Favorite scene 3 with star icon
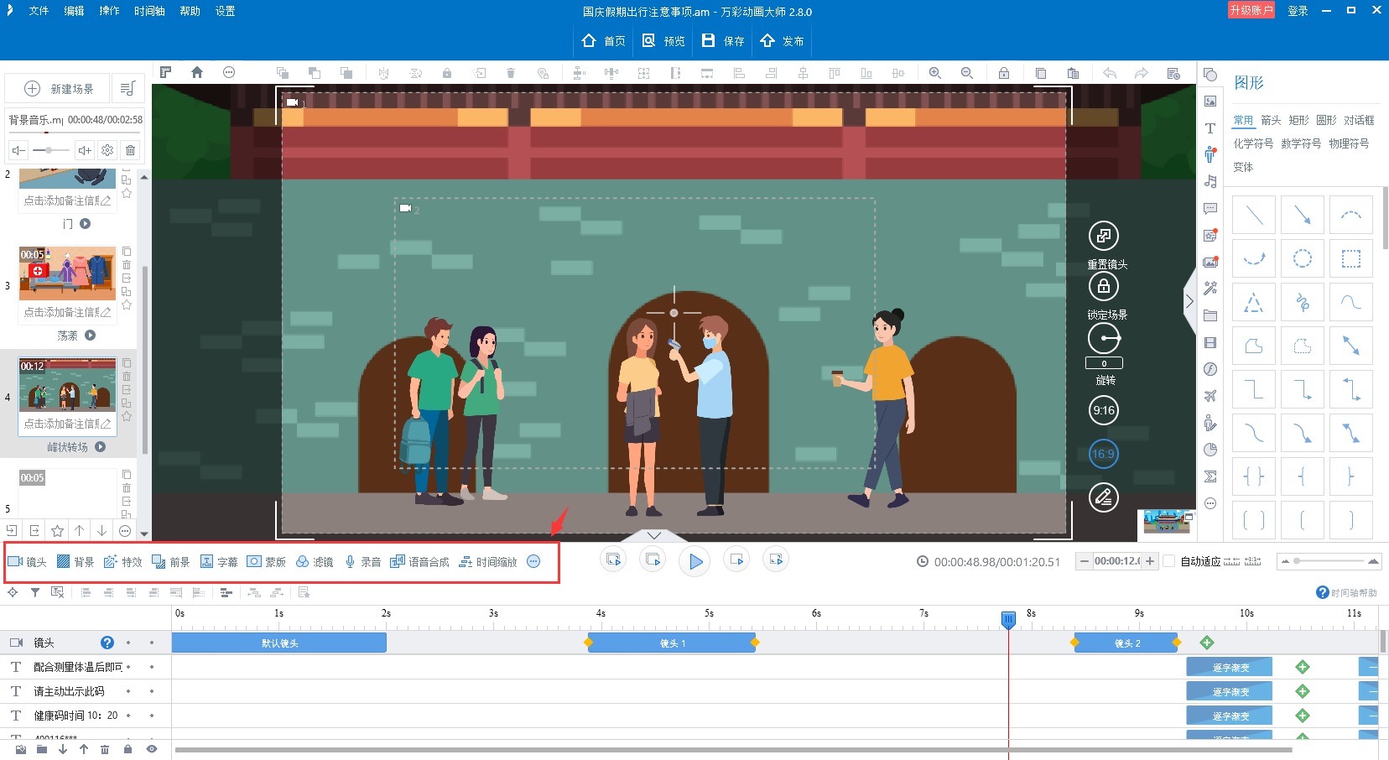Viewport: 1389px width, 760px height. pos(127,305)
